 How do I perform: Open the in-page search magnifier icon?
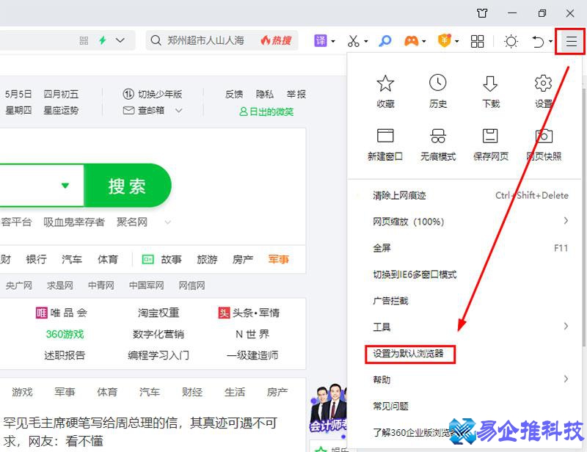(x=384, y=41)
